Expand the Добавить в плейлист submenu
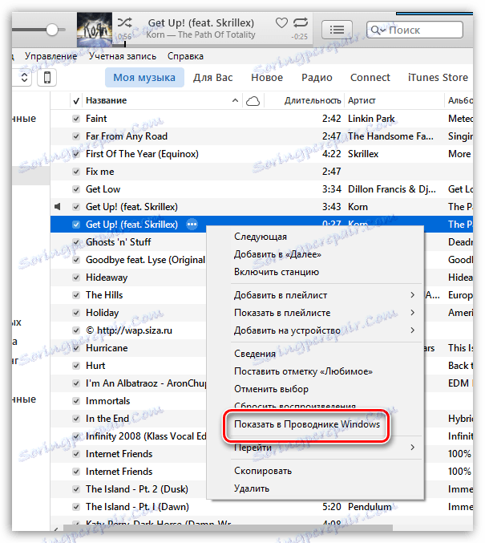Viewport: 485px width, 543px height. 315,295
